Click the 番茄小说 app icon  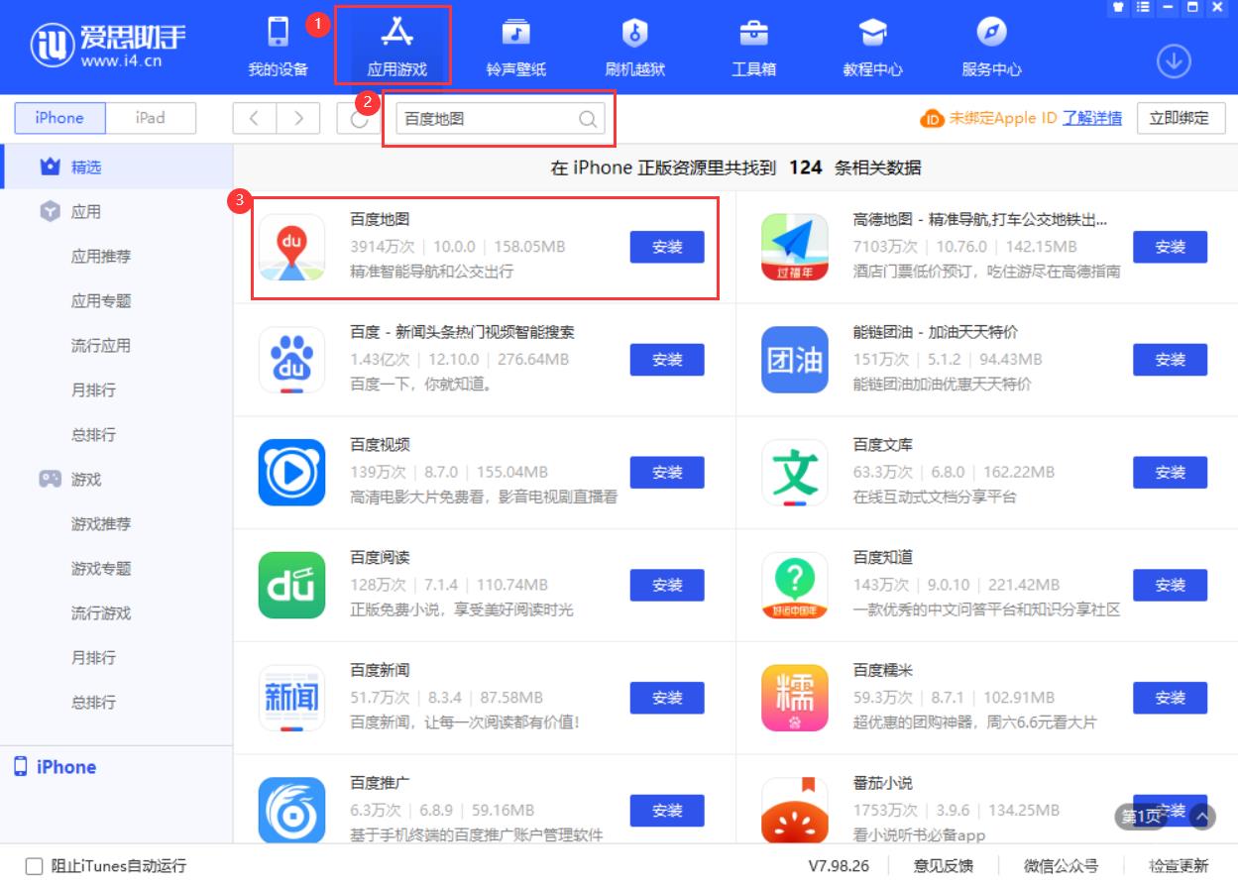coord(794,810)
